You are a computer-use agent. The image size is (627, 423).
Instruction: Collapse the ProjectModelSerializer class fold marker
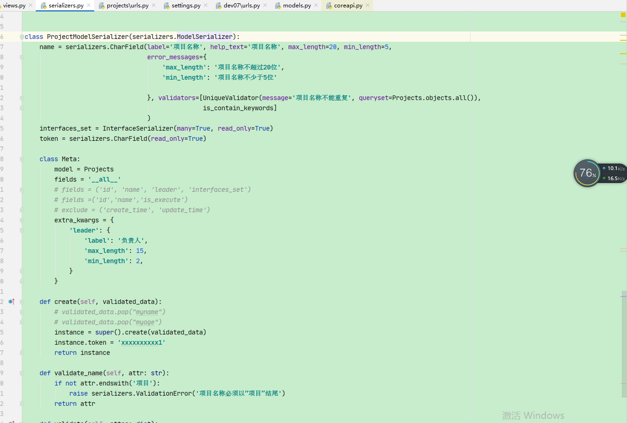point(22,37)
